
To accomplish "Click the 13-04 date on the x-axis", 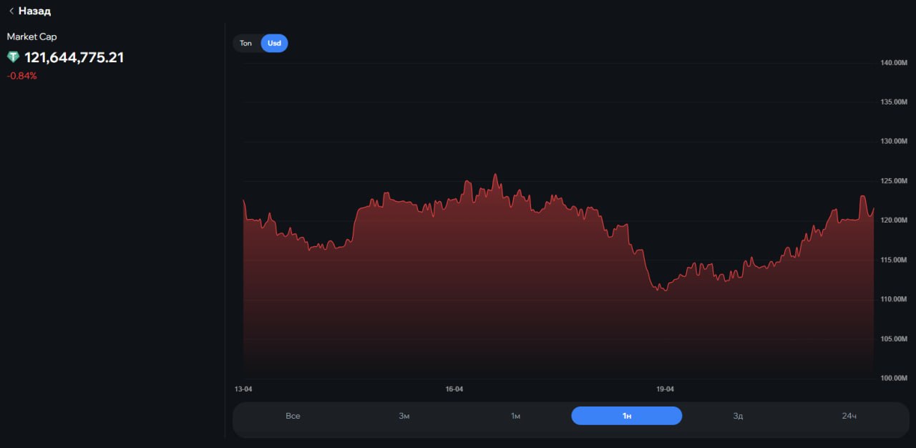I will tap(243, 389).
